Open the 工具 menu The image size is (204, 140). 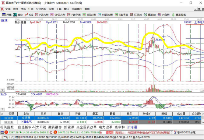tap(59, 9)
